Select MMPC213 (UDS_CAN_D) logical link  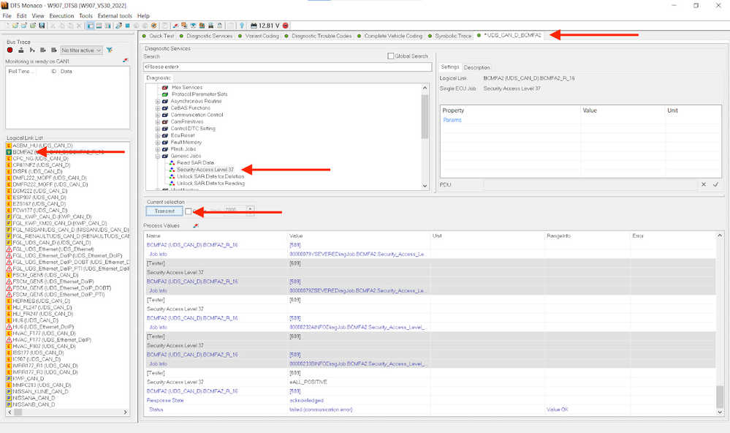tap(42, 385)
